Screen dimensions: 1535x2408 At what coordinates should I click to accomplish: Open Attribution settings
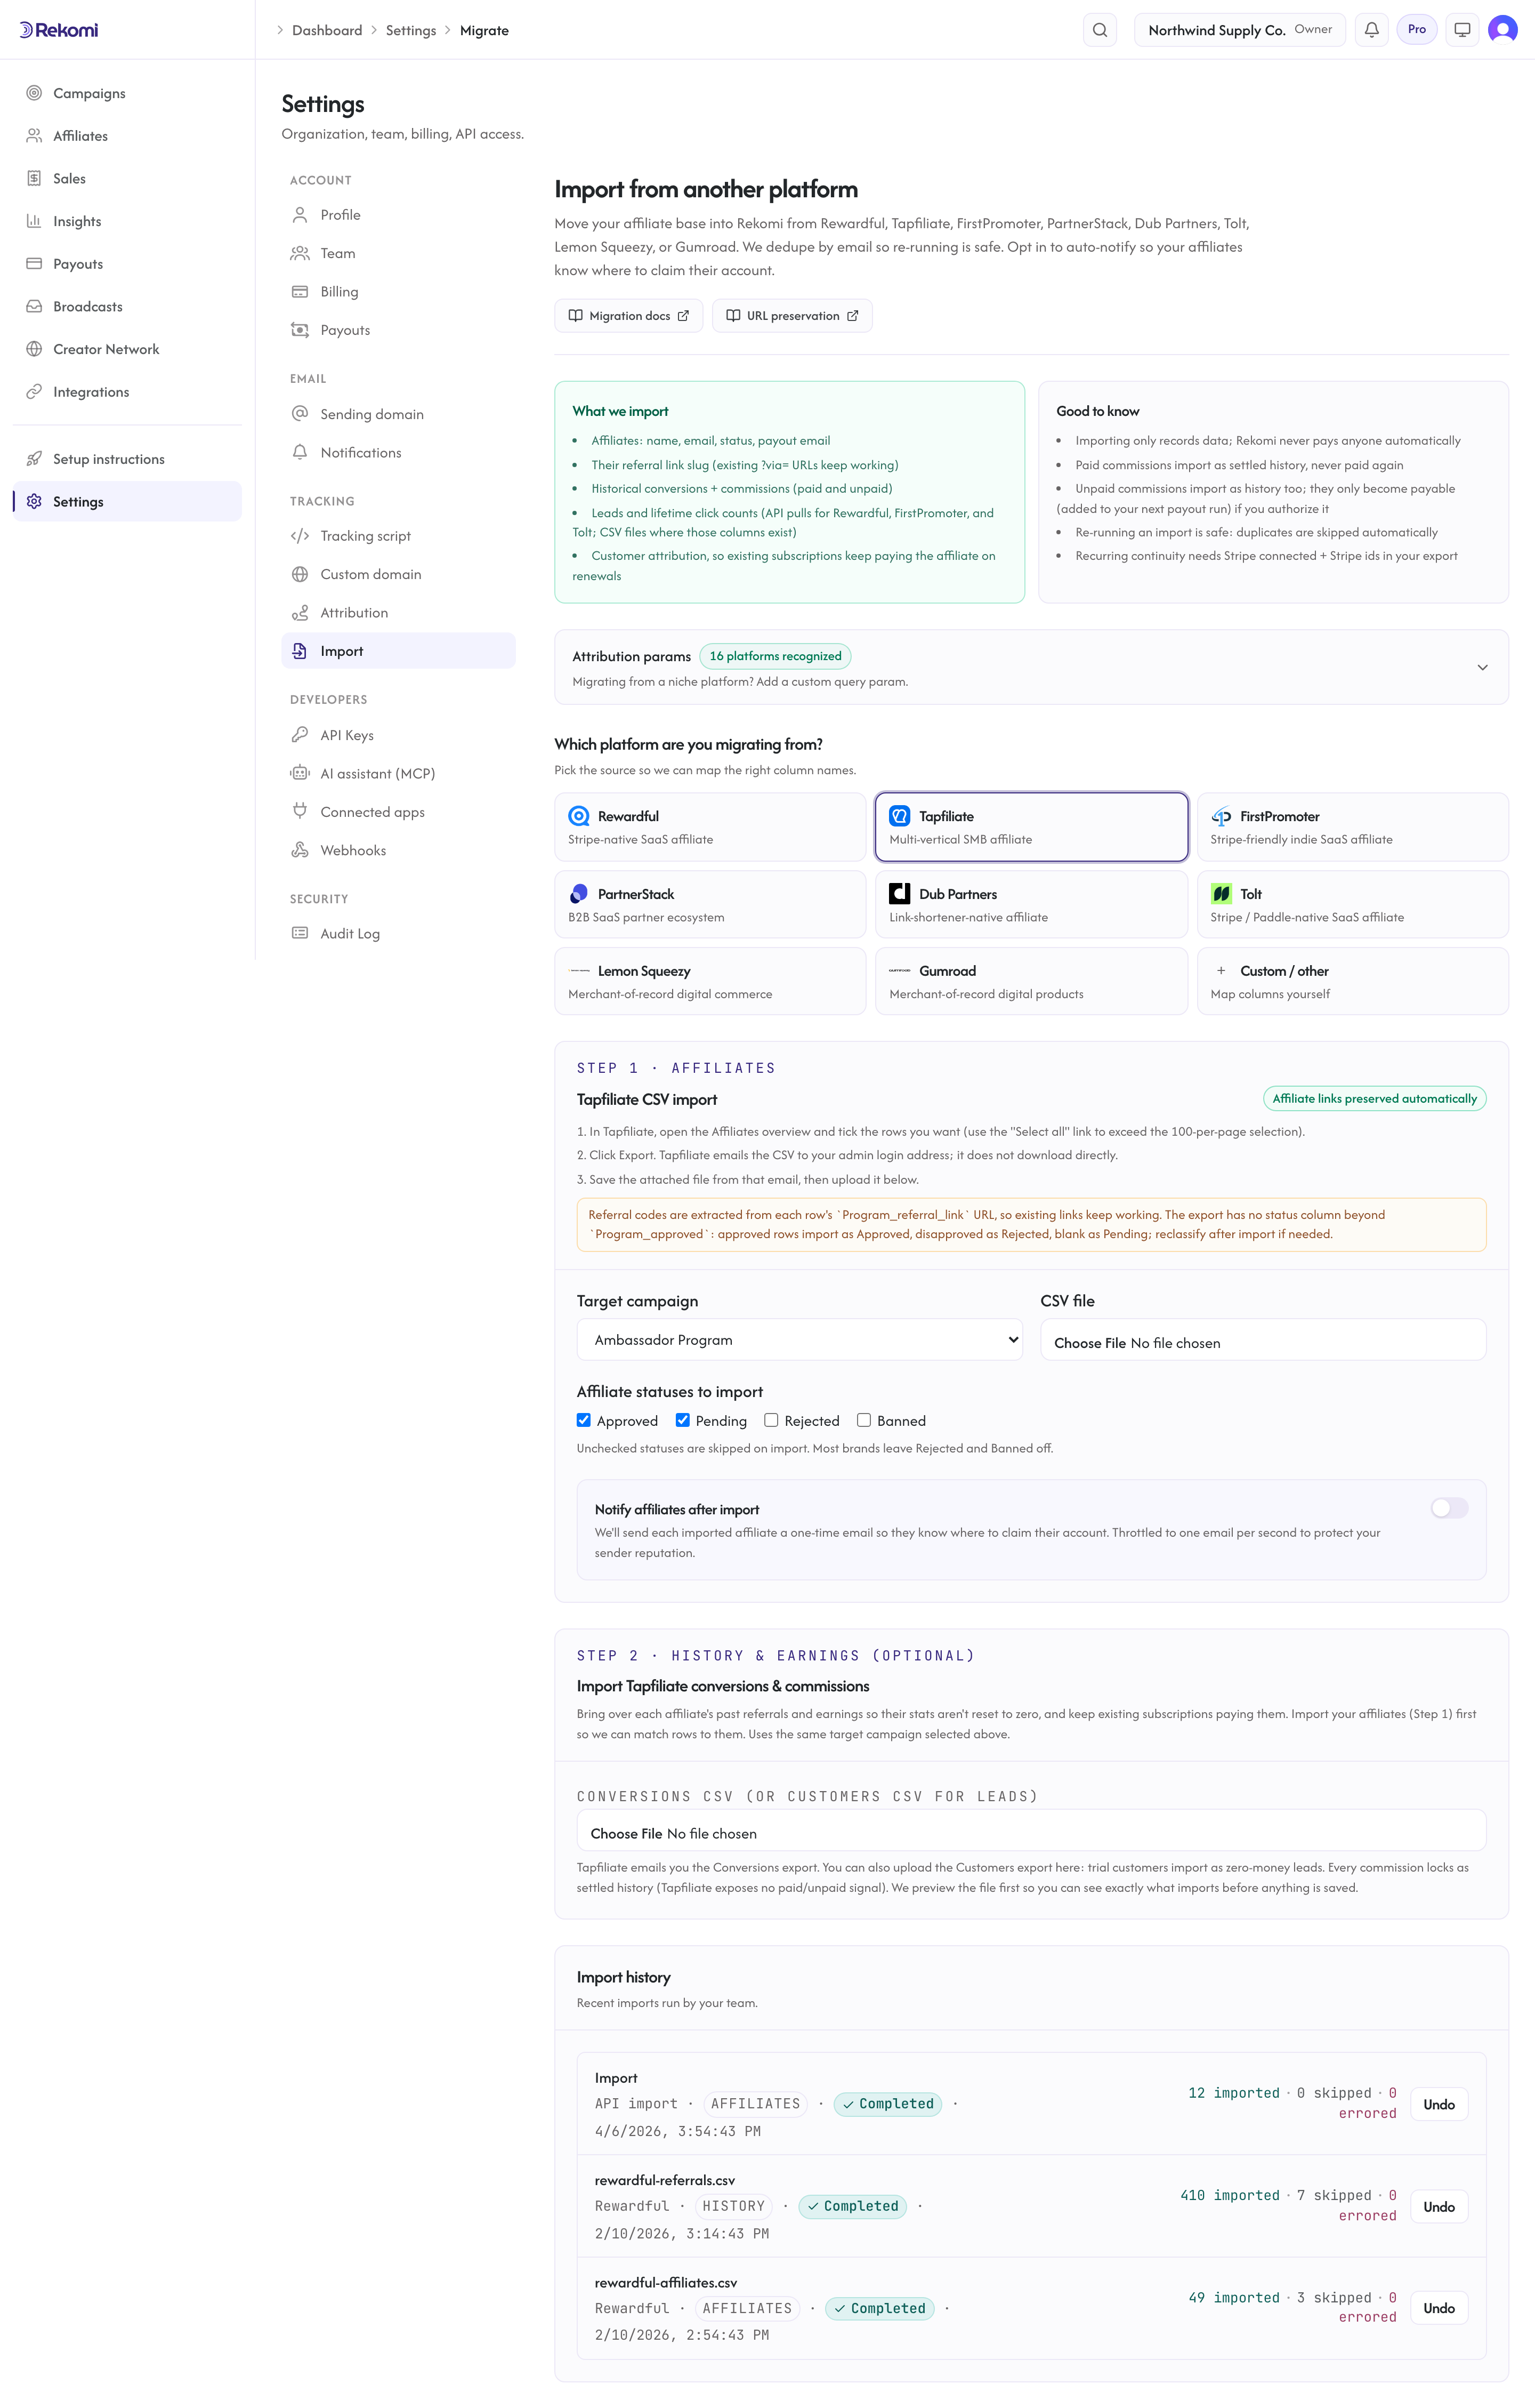[x=399, y=613]
